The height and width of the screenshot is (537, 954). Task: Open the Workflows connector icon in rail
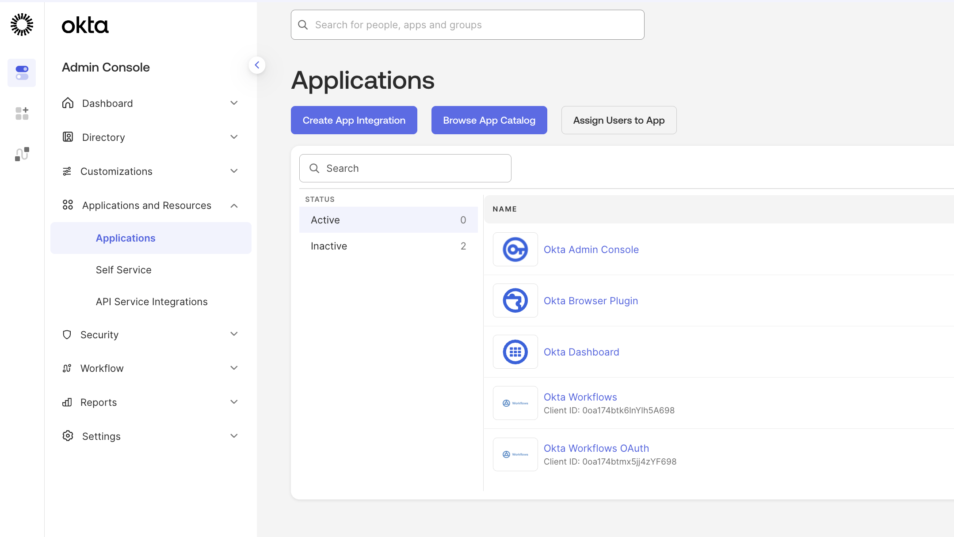point(22,154)
